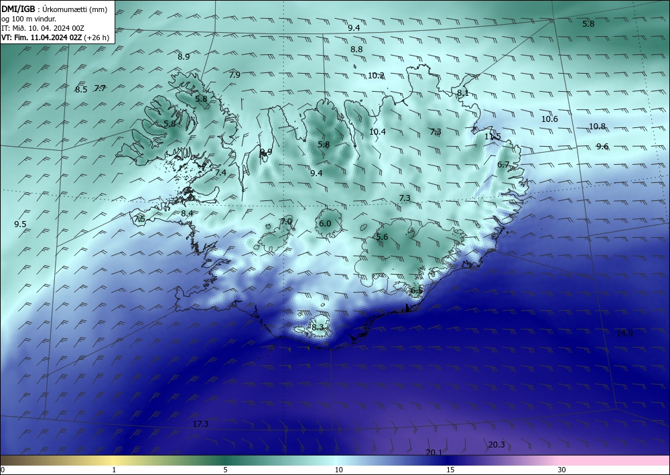Click the map value "7.5"

(139, 218)
